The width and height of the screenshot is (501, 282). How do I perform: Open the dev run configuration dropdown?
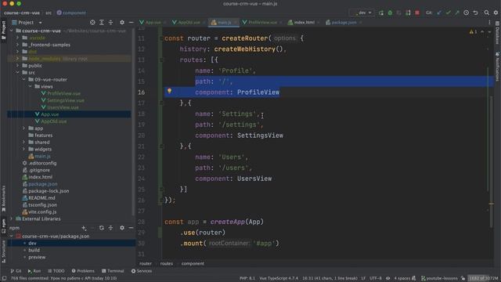tap(362, 13)
